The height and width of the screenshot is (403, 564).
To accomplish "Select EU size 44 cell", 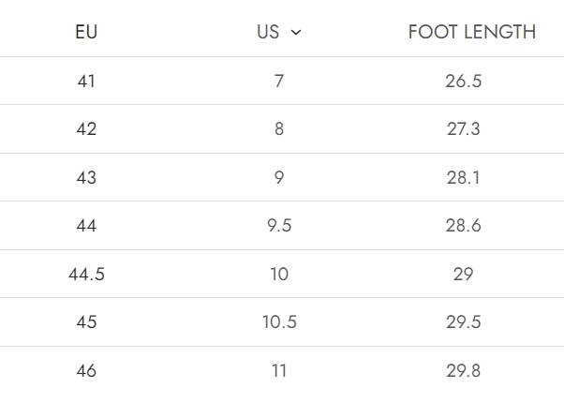I will 86,226.
